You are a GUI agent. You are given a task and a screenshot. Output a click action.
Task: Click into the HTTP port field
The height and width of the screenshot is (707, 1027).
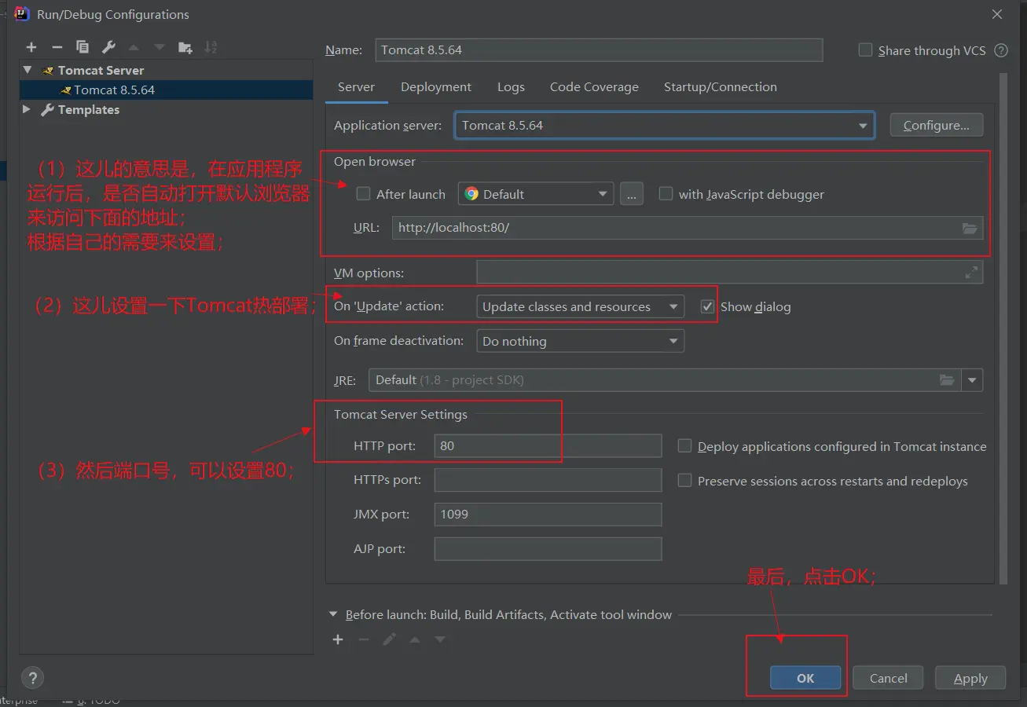click(548, 446)
